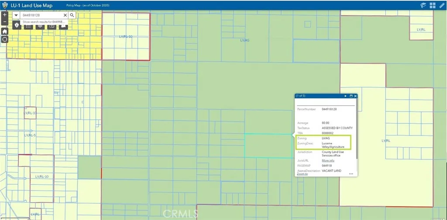The image size is (447, 220).
Task: Open popup more options ellipsis menu
Action: 351,174
